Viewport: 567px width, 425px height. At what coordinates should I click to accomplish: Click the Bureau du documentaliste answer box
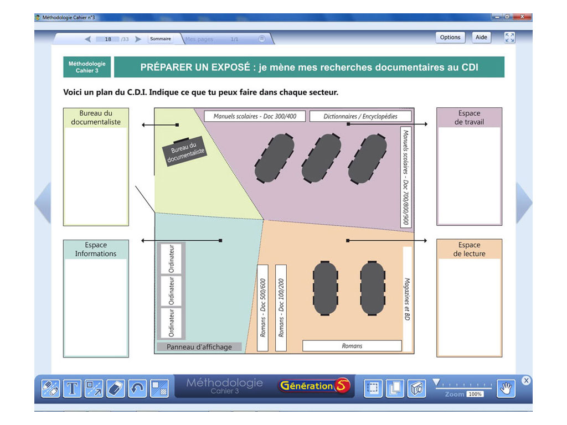96,175
